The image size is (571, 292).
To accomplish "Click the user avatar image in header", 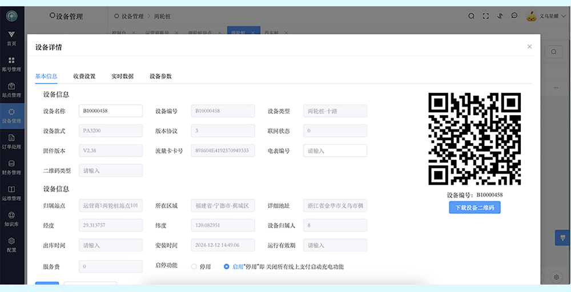I will coord(531,16).
